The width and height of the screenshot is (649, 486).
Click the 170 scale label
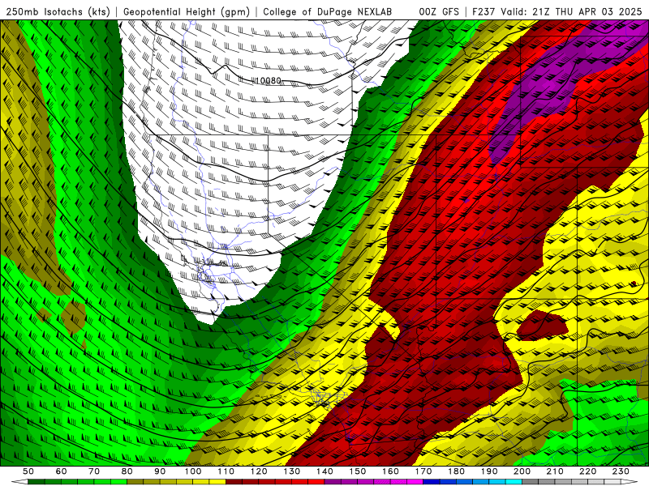click(x=423, y=471)
